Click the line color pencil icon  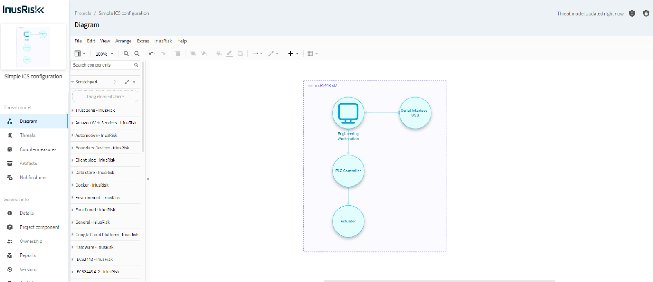[x=229, y=53]
